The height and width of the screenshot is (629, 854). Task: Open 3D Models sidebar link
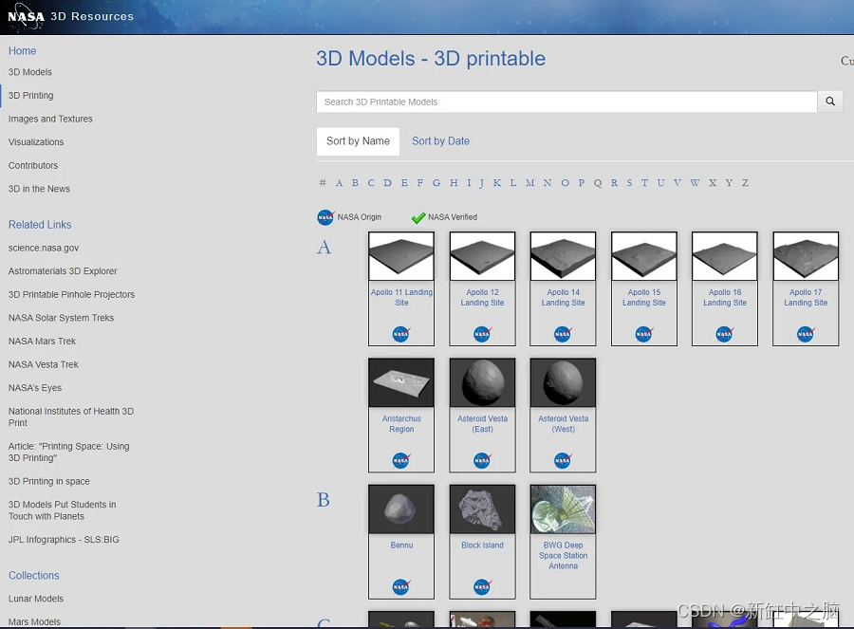[x=30, y=72]
